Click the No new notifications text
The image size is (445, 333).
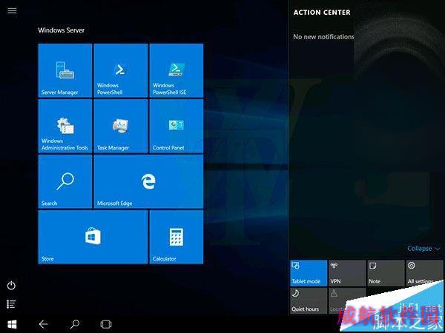323,37
